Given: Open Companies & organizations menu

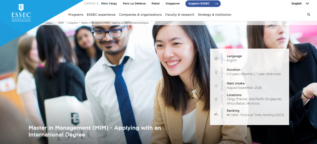Looking at the screenshot, I should click(x=140, y=15).
